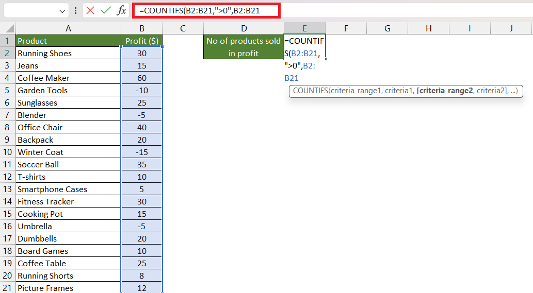Select column H header
The width and height of the screenshot is (533, 293).
coord(429,28)
